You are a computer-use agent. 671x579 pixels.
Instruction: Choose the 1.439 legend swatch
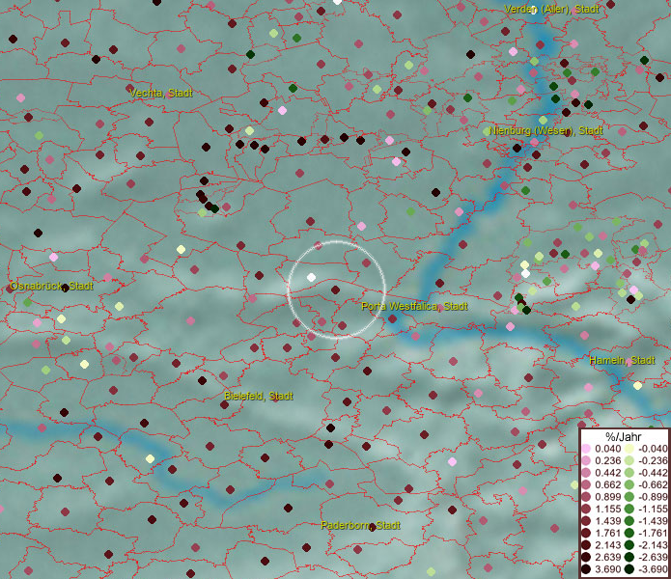coord(586,521)
